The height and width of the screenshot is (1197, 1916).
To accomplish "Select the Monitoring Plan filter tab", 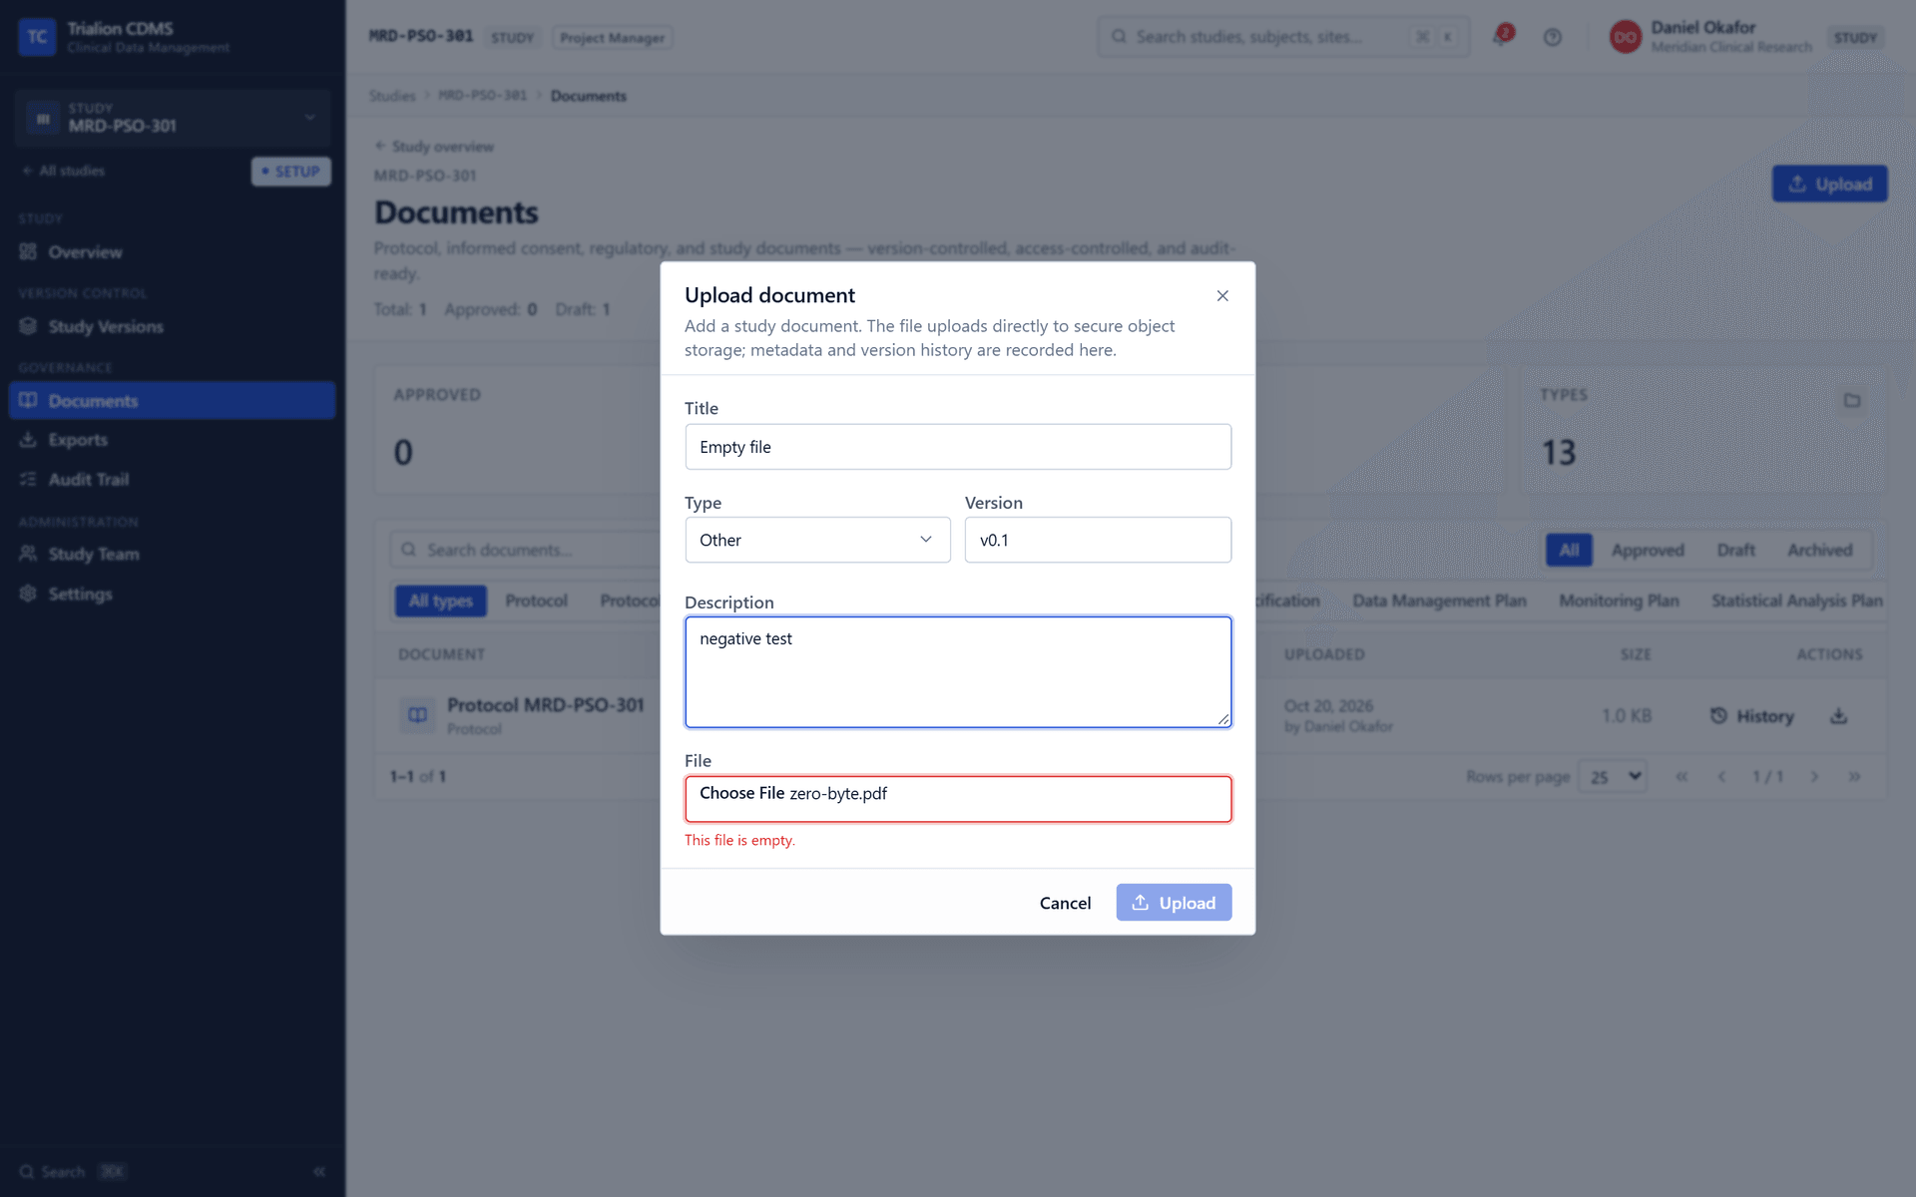I will 1619,600.
